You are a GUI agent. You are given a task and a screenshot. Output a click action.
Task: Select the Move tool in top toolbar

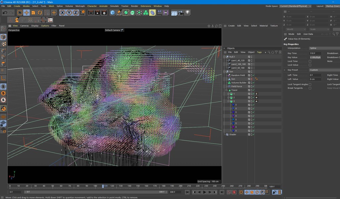[x=26, y=13]
